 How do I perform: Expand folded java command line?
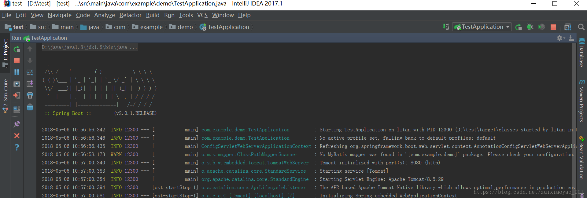point(90,47)
